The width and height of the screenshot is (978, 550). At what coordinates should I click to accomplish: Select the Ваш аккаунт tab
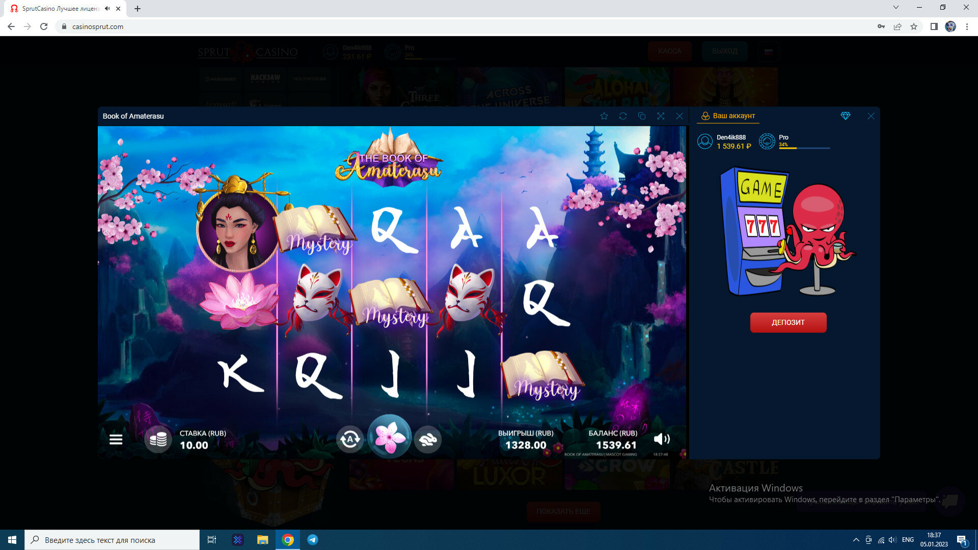click(x=728, y=116)
